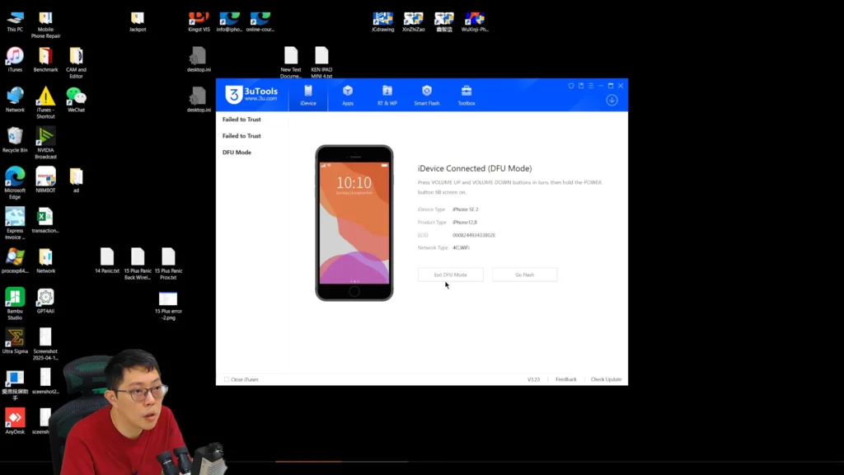The image size is (844, 475).
Task: Open Benchmark desktop icon
Action: [x=46, y=59]
